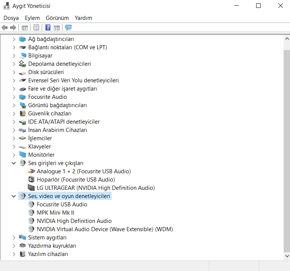
Task: Click the LG ULTRAGEAR monitor audio icon
Action: 31,188
